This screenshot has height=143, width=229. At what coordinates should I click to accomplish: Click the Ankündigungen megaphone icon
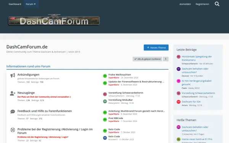point(13,75)
